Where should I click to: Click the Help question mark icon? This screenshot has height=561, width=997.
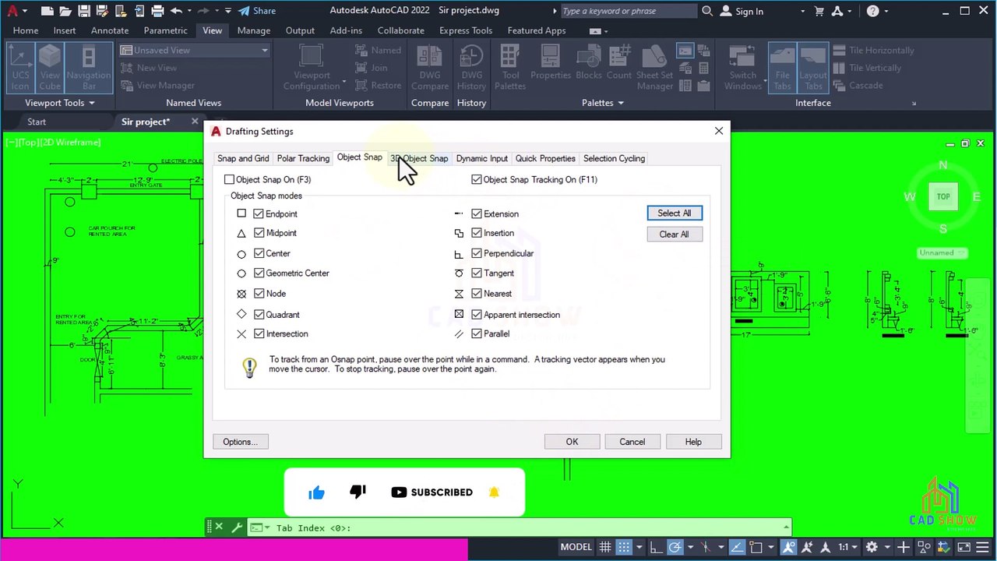tap(873, 11)
